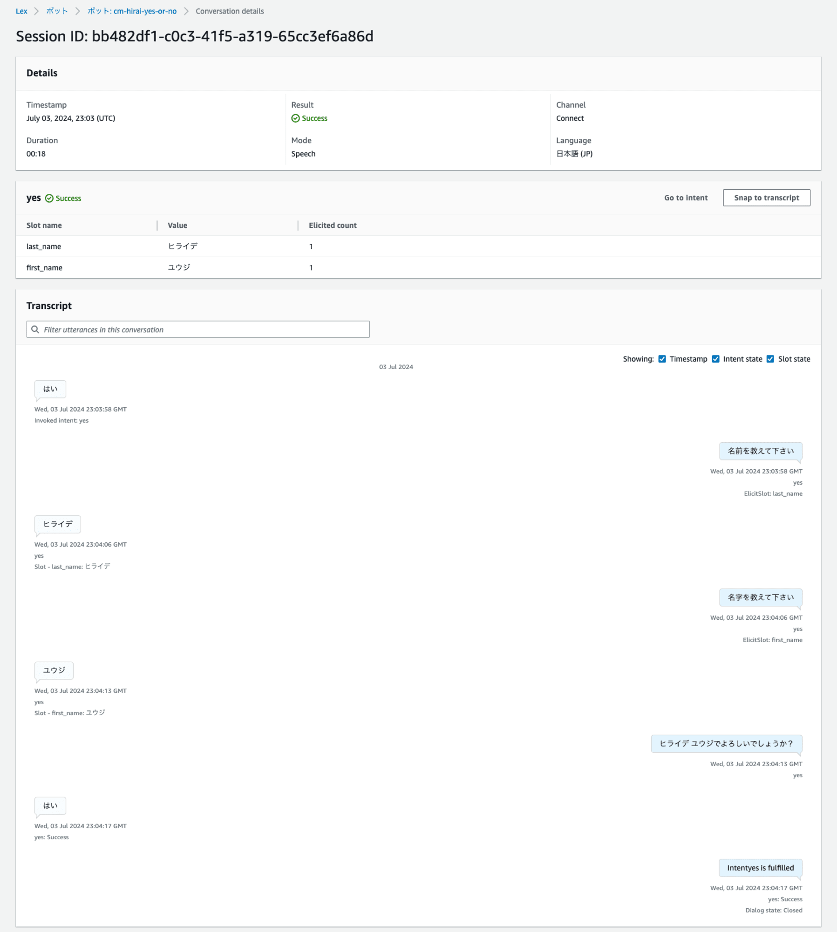
Task: Focus the Filter utterances search field
Action: click(198, 329)
